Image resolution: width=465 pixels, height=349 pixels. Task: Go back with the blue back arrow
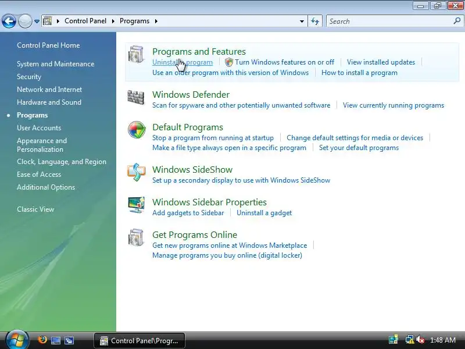pyautogui.click(x=9, y=22)
